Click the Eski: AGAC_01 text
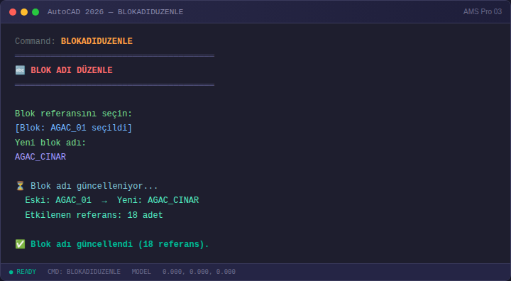Viewport: 511px width, 281px height. (58, 200)
